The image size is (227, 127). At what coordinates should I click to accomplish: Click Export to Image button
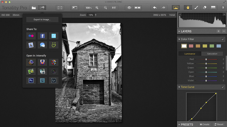tap(42, 20)
